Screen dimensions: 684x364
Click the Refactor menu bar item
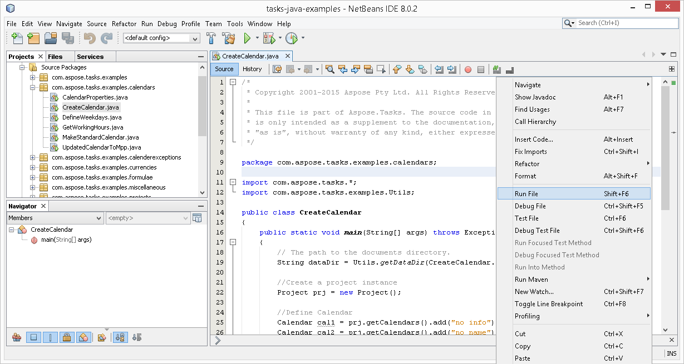(x=124, y=24)
